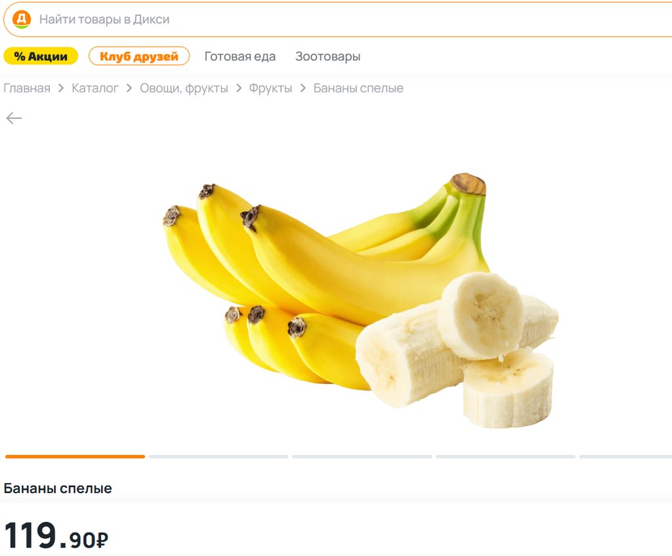Select Бананы спелые breadcrumb item
672x556 pixels.
click(358, 88)
